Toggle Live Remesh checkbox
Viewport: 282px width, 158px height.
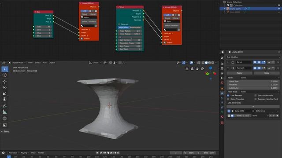point(228,96)
